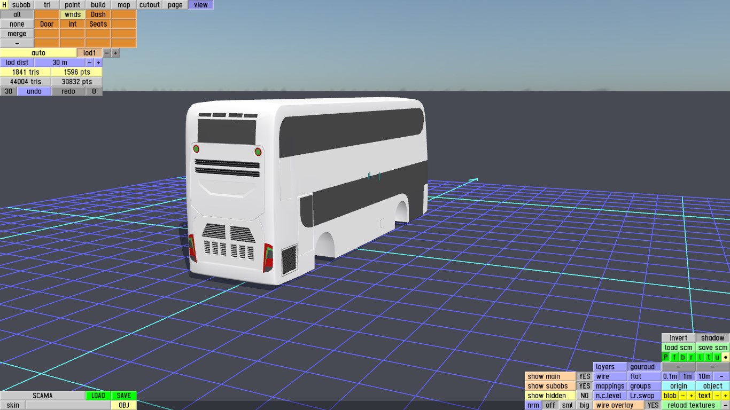Switch to the b back view

[683, 357]
